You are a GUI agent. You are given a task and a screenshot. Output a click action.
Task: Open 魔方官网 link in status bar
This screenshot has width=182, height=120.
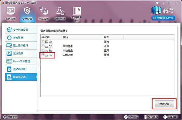pyautogui.click(x=151, y=117)
